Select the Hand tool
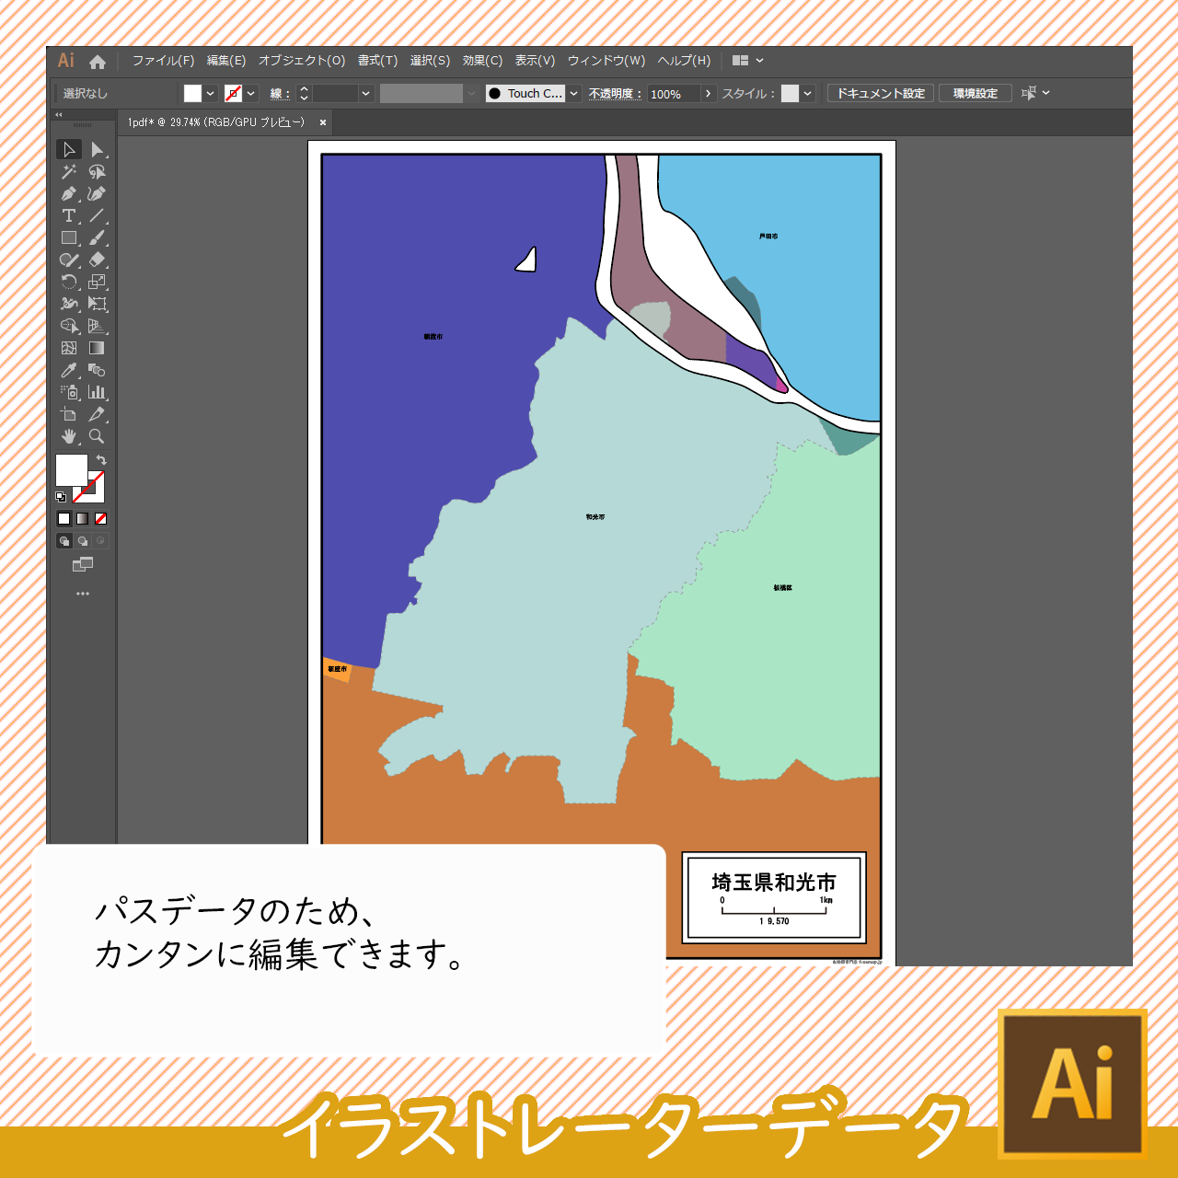 tap(69, 437)
